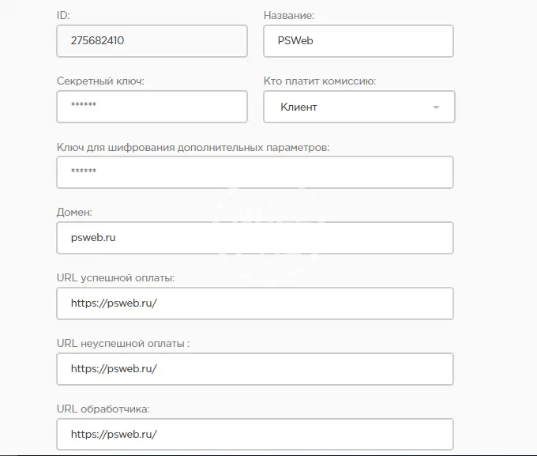Click the dropdown arrow next to Клиент
537x456 pixels.
click(436, 107)
